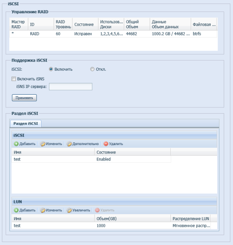This screenshot has height=245, width=233.
Task: Click the Изменить pencil icon in iSCSI toolbar
Action: click(42, 144)
